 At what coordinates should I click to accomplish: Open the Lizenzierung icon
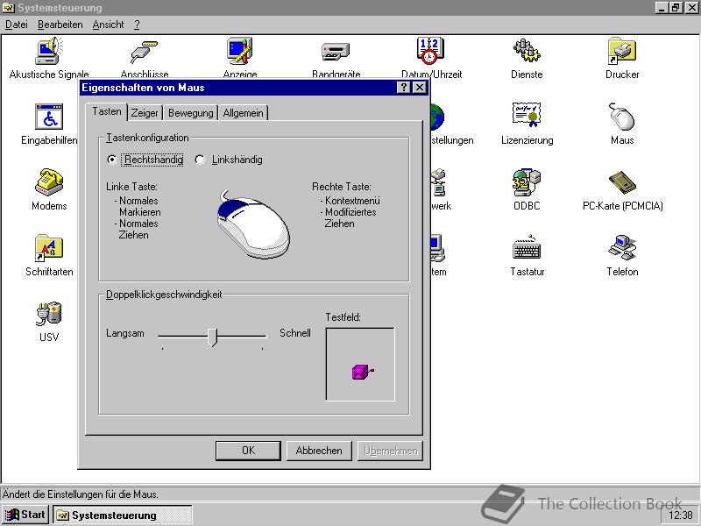(527, 116)
